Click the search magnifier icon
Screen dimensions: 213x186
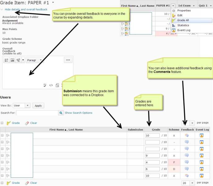pos(61,113)
